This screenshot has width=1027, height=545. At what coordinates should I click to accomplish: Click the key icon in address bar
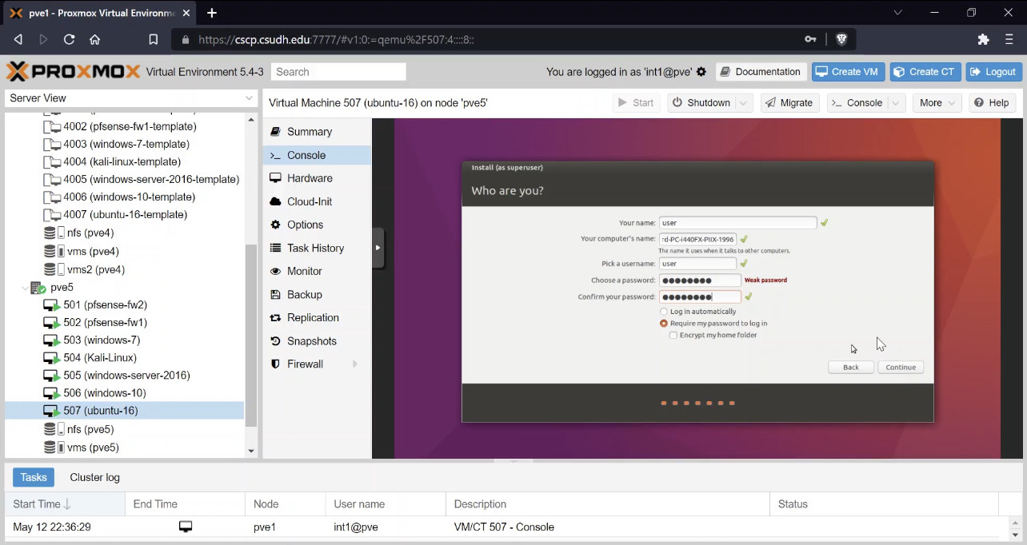tap(810, 39)
